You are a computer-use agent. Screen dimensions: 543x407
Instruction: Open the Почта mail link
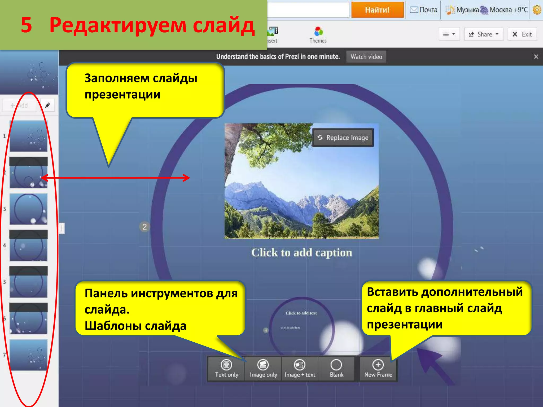[x=423, y=10]
